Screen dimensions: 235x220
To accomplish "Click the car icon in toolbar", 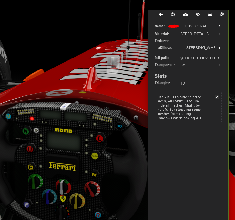I will click(x=210, y=15).
